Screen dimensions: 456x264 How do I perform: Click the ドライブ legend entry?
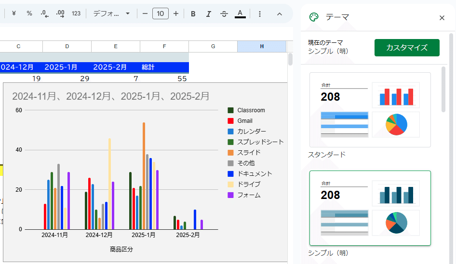[x=244, y=185]
